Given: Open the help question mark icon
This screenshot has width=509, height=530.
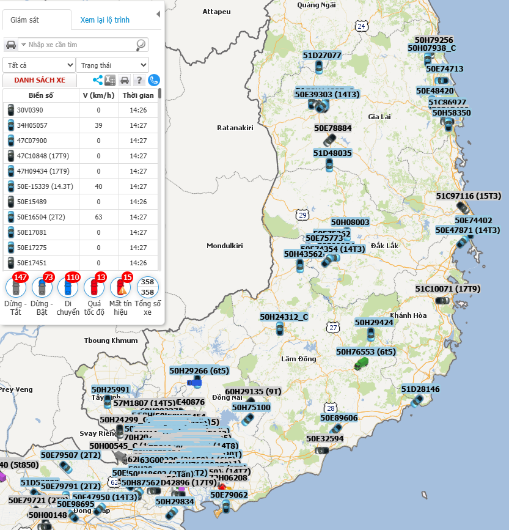Looking at the screenshot, I should [x=139, y=80].
